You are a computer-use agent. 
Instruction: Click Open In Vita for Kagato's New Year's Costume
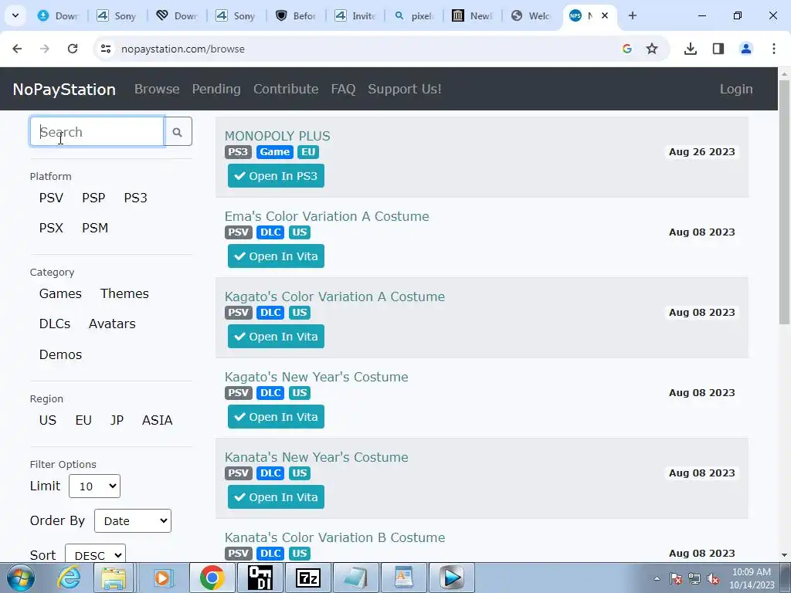click(x=276, y=417)
